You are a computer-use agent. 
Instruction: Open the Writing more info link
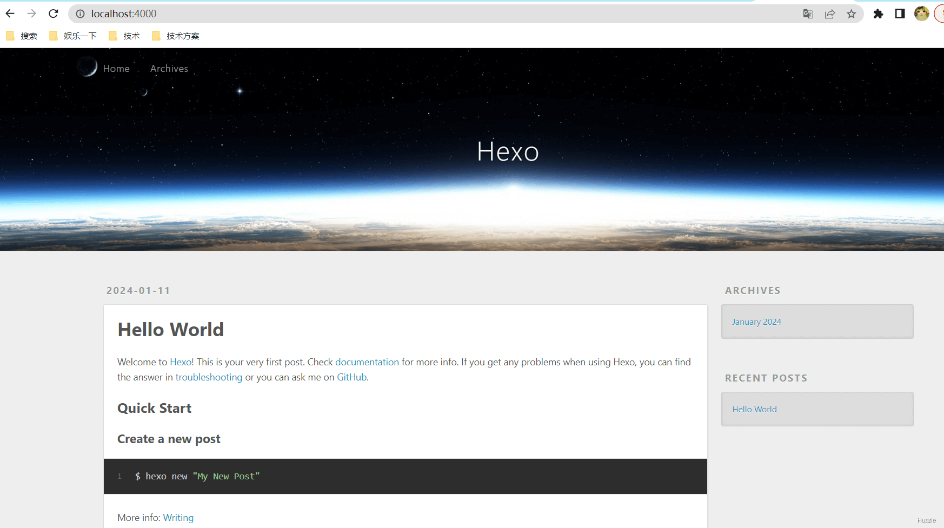pos(178,518)
